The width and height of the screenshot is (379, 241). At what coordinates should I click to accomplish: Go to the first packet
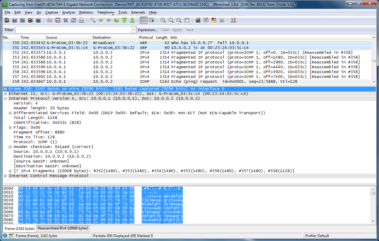click(124, 20)
